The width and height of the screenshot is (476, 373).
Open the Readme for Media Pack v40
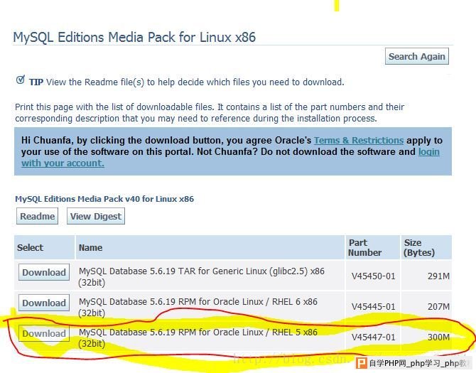point(38,216)
